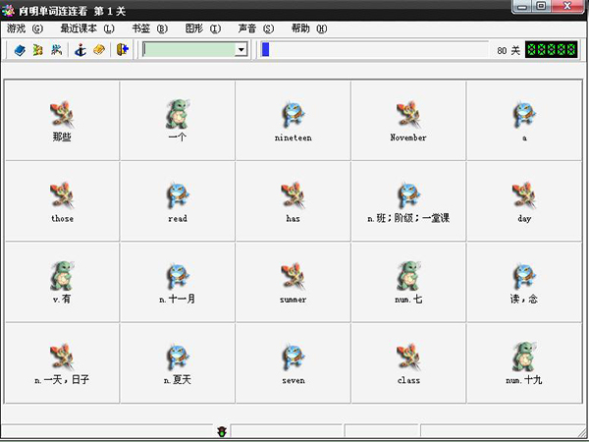Select the 'num.十九' card
Screen dimensions: 589x442
tap(524, 363)
